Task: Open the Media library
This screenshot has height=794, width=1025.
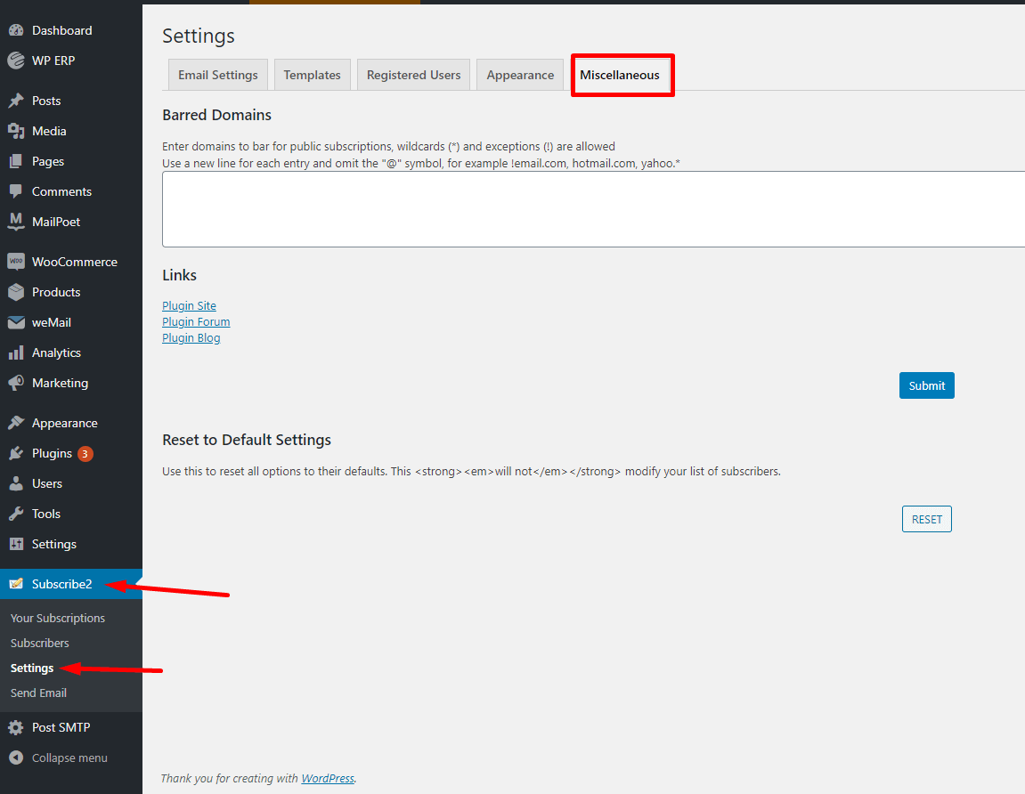Action: coord(46,131)
